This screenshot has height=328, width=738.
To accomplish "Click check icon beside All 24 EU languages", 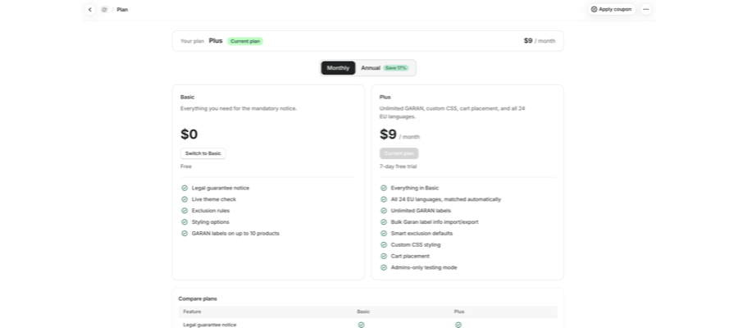I will (384, 199).
